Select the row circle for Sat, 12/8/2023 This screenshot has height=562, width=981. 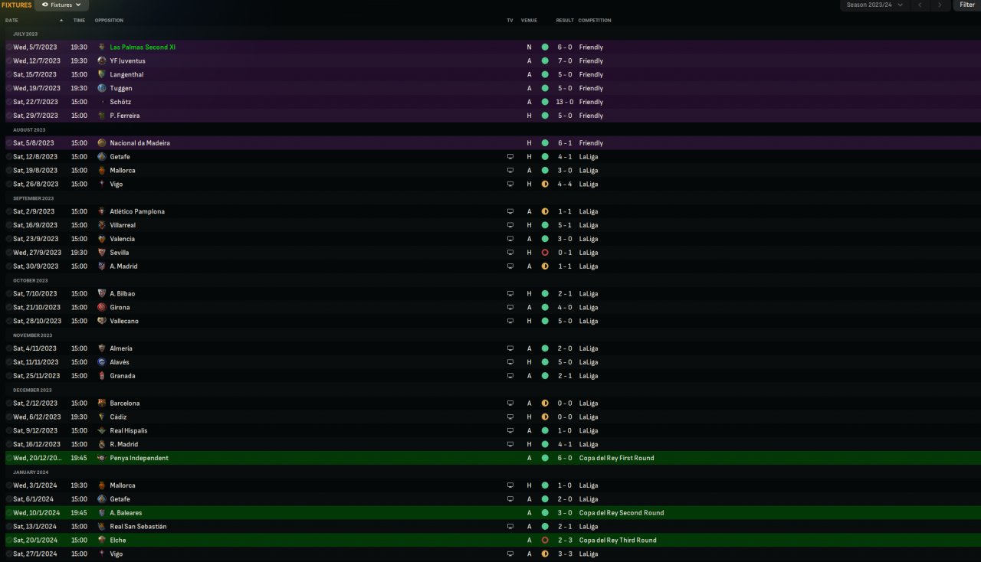[x=8, y=157]
